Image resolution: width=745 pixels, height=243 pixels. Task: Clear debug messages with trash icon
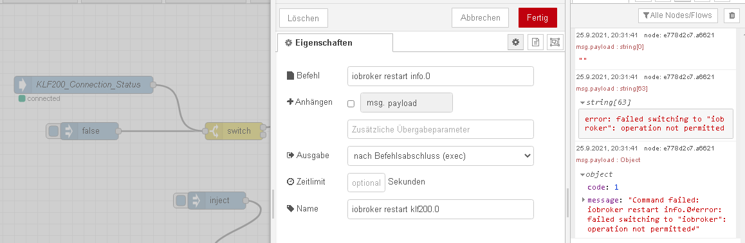[x=731, y=15]
